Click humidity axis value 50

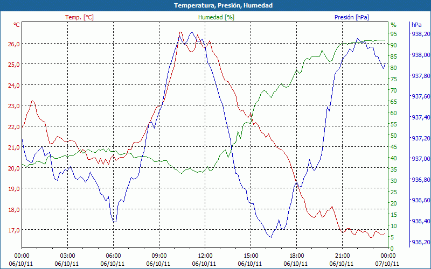point(394,136)
